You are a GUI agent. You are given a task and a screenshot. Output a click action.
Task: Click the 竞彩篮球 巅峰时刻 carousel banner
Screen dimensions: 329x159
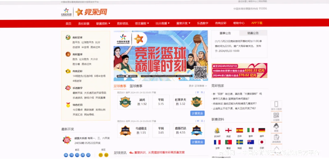click(161, 56)
